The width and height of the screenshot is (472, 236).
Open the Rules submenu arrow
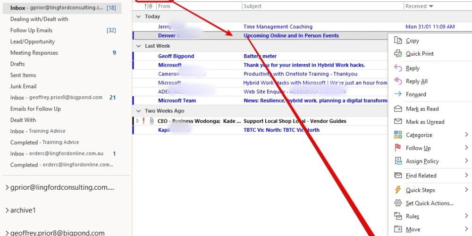pos(466,216)
